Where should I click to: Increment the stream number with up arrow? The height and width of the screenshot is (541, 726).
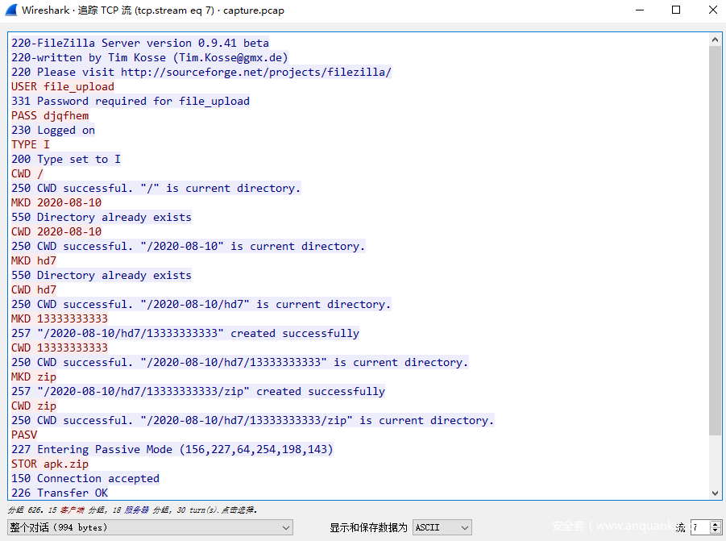pos(716,524)
